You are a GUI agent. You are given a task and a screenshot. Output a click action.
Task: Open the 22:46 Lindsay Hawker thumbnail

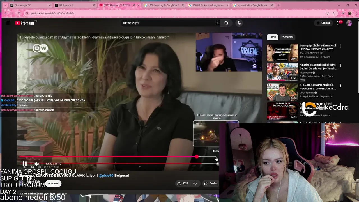[282, 53]
